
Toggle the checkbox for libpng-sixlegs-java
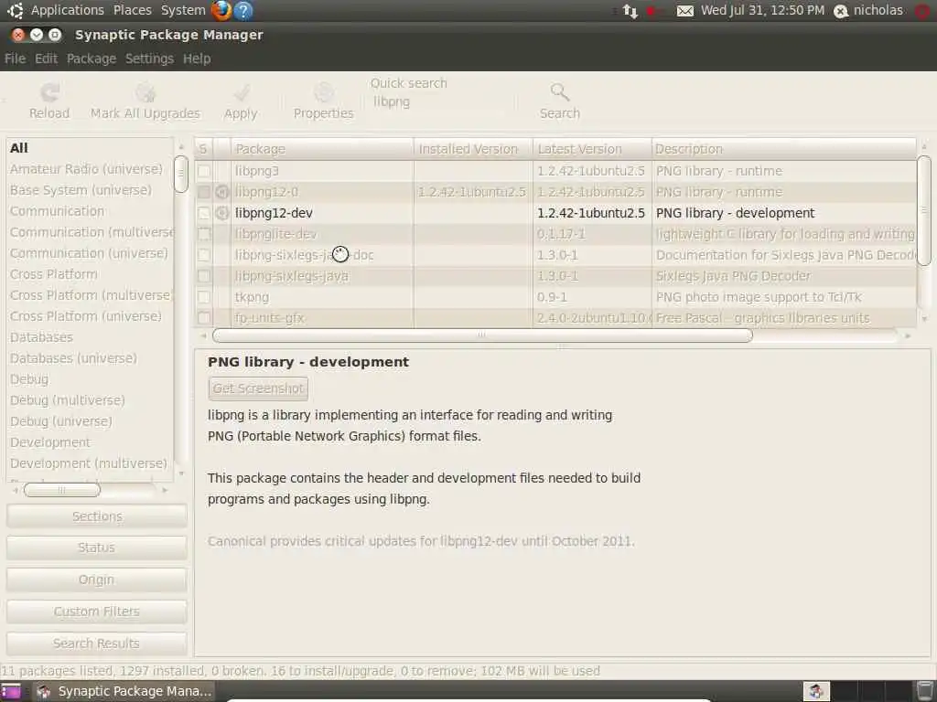pos(204,276)
